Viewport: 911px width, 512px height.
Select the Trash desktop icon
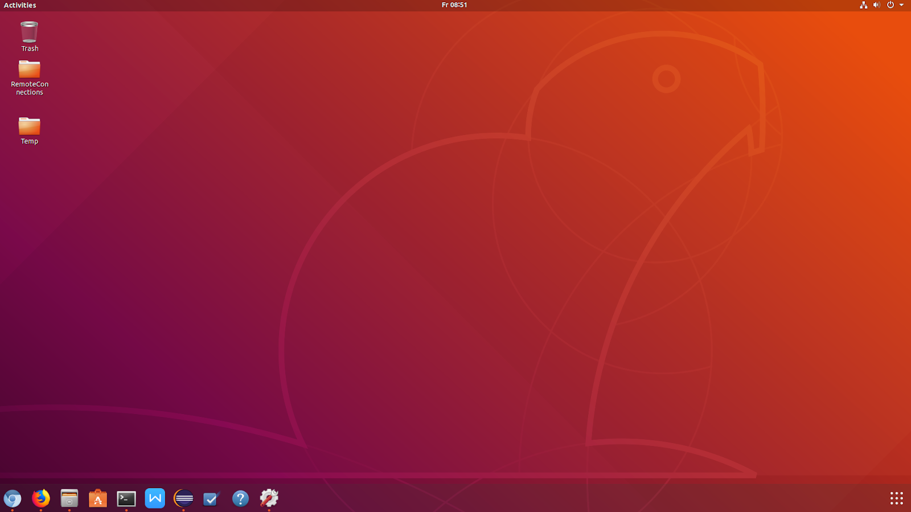pos(29,32)
